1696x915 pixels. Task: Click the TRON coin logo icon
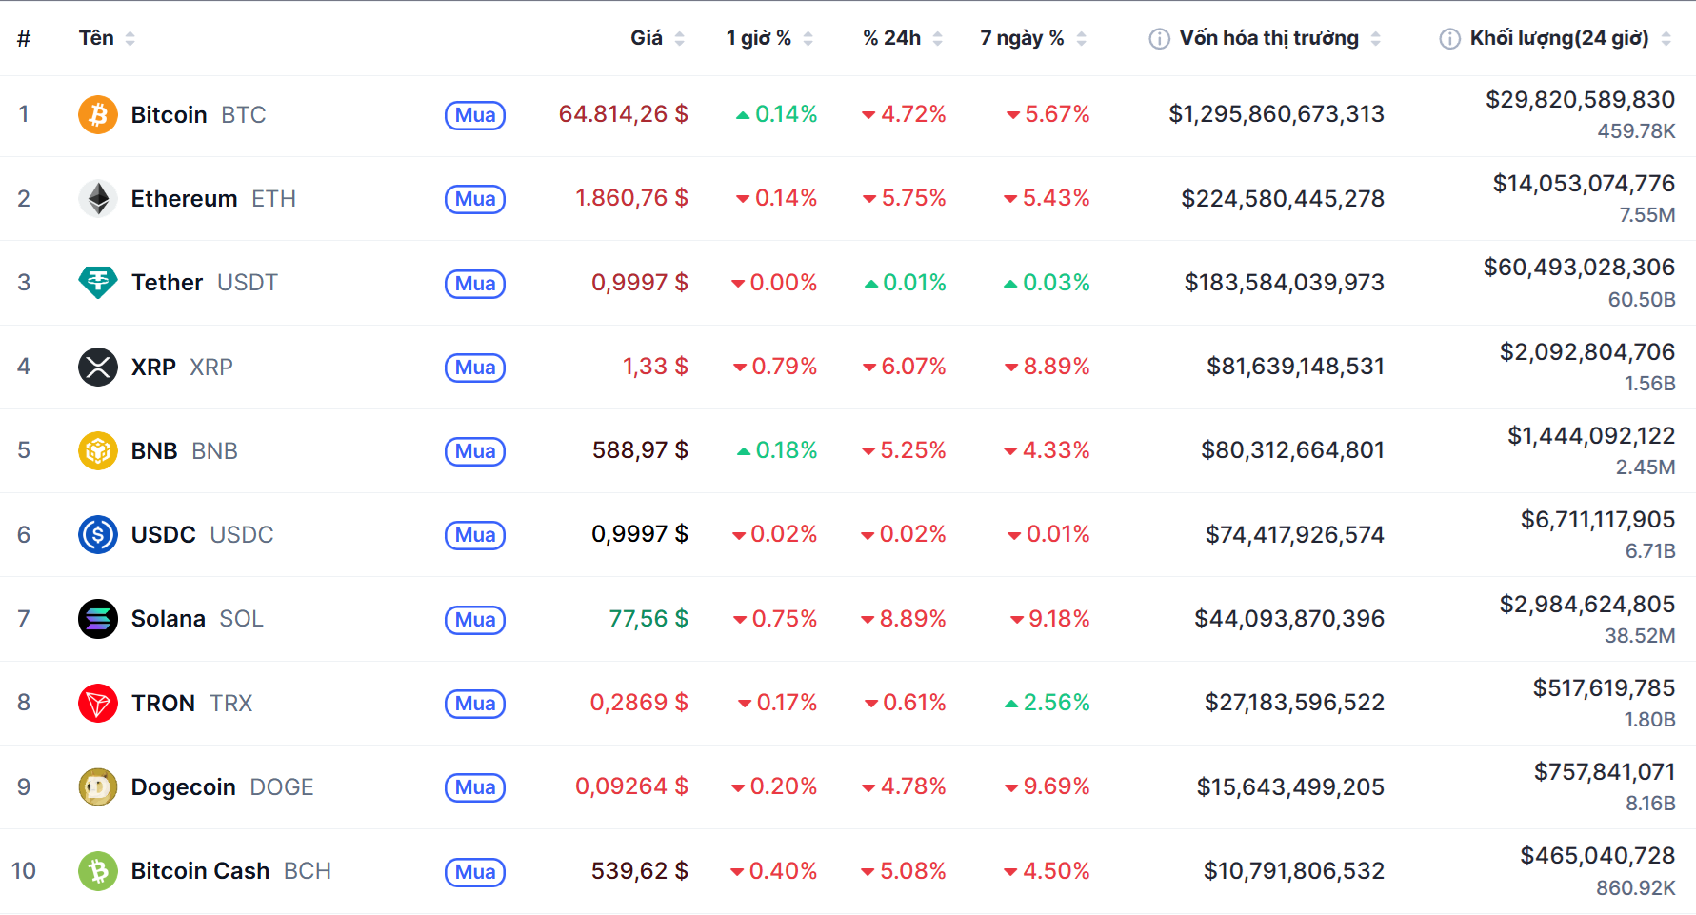point(97,704)
